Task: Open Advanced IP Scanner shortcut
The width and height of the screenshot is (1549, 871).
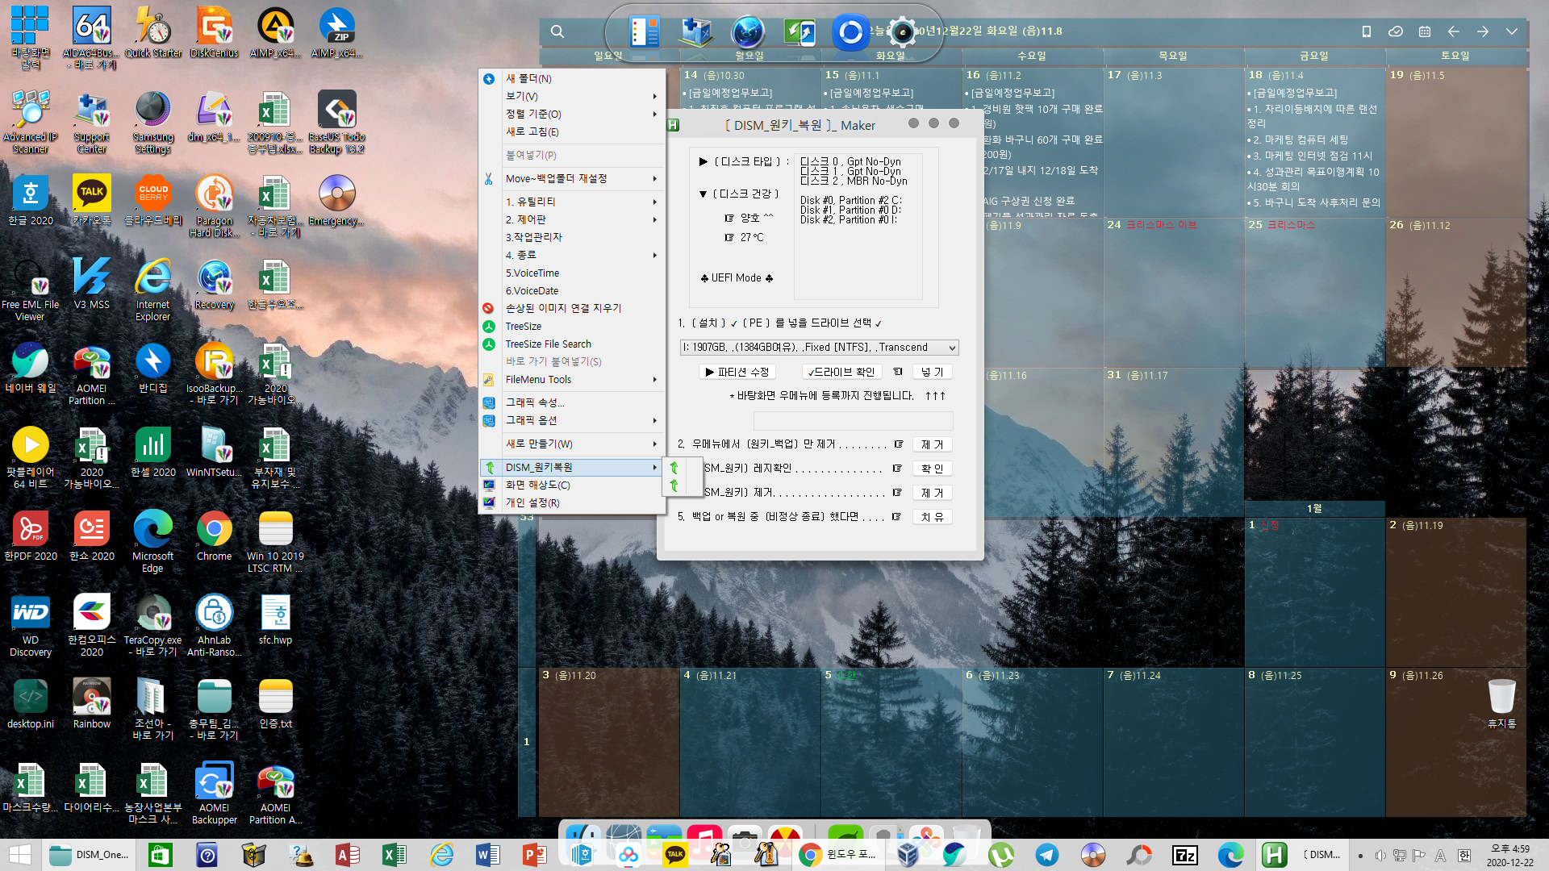Action: (30, 121)
